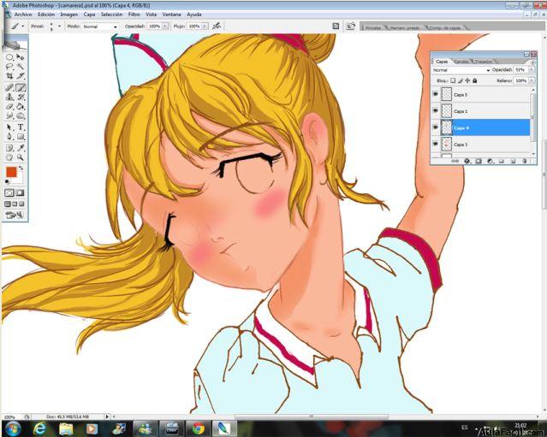Open the Capa menu

tap(89, 15)
